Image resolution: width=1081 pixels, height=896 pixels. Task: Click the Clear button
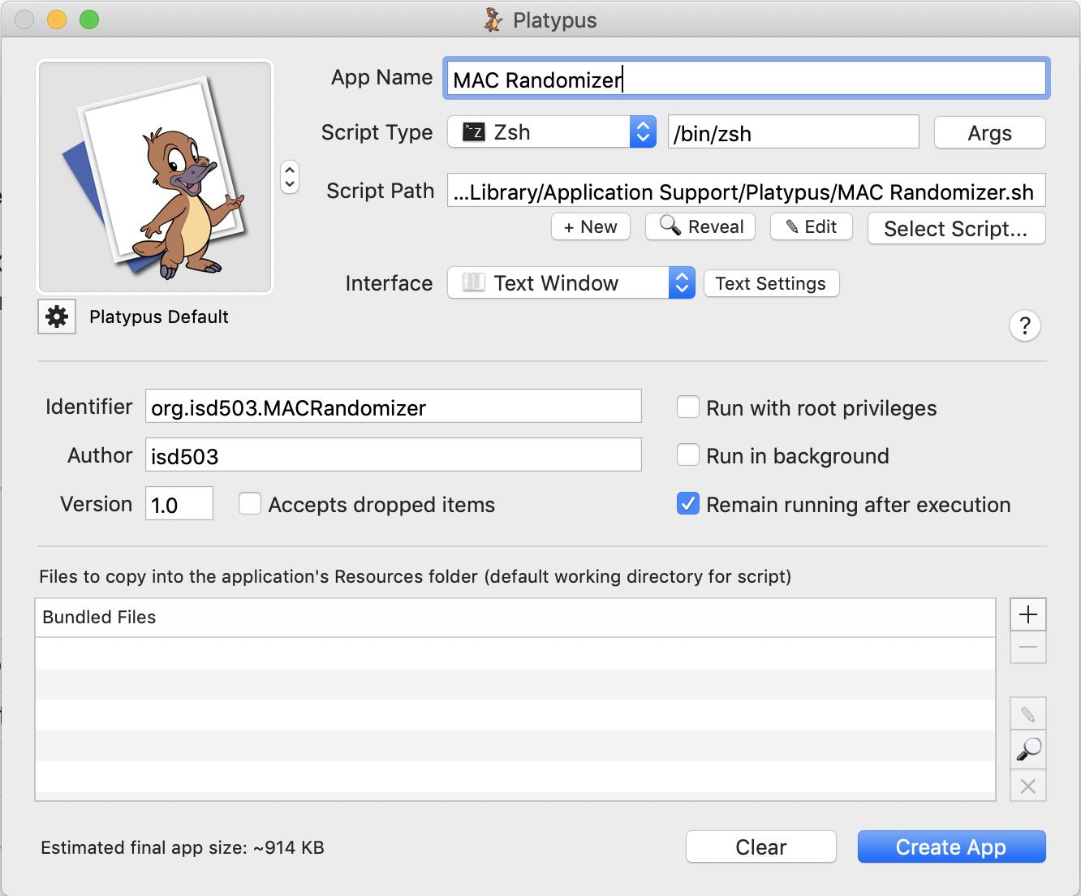[761, 847]
